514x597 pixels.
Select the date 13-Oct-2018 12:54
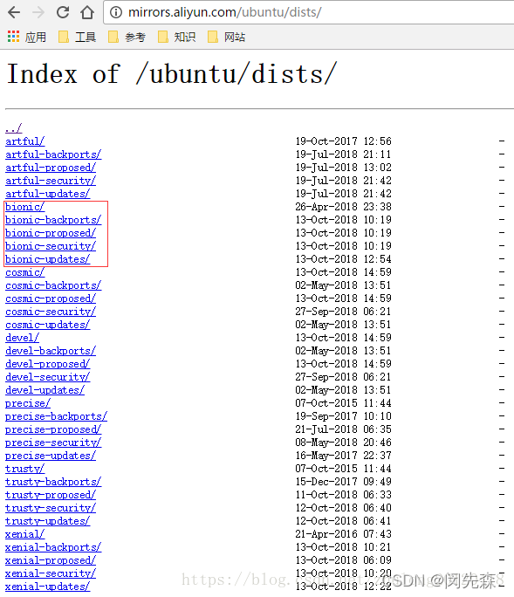(x=344, y=259)
